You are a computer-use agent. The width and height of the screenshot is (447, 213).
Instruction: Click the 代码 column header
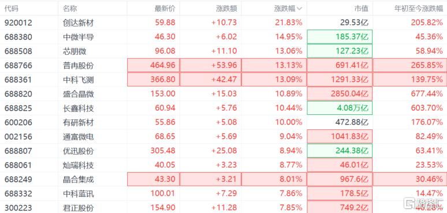coord(12,8)
